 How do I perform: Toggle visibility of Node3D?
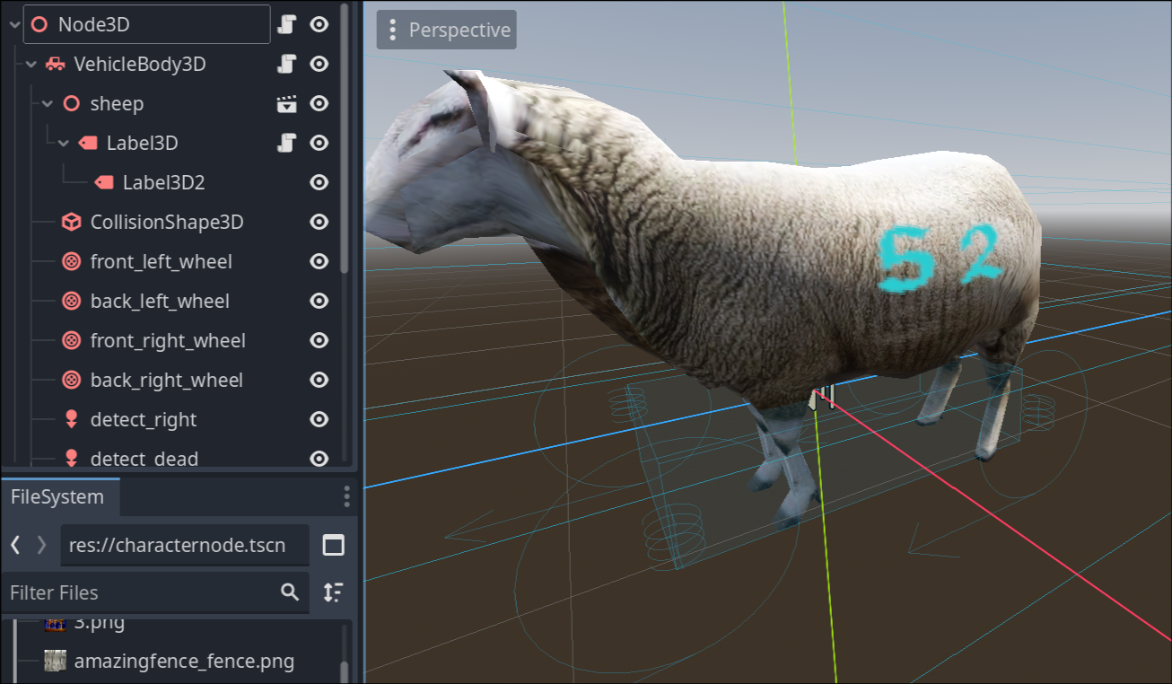(319, 24)
